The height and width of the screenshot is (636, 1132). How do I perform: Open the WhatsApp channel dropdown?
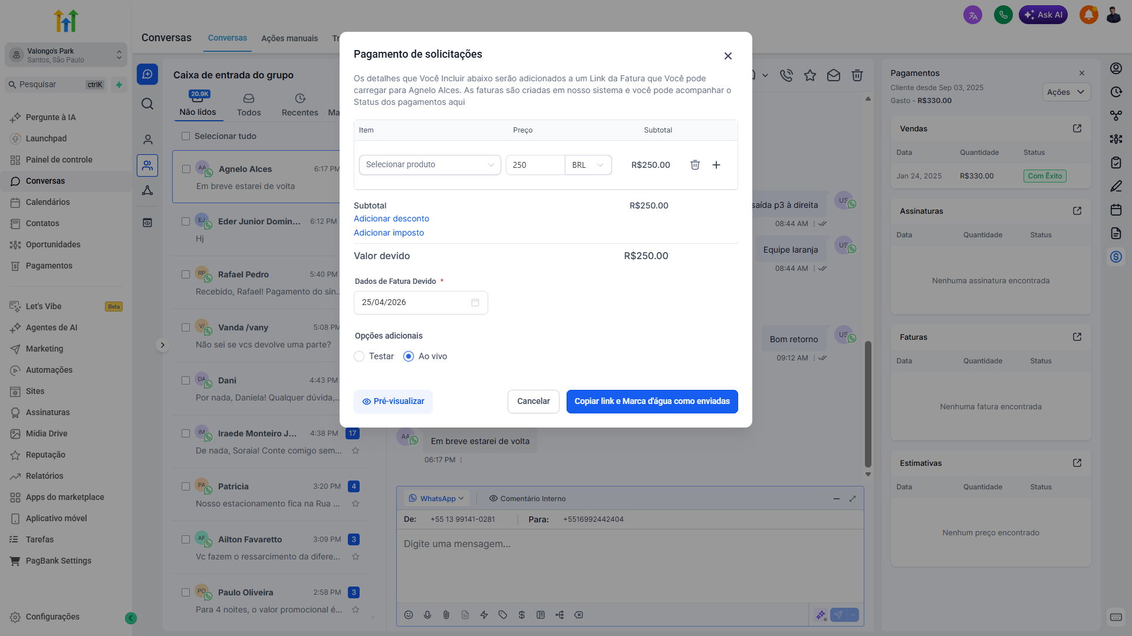coord(437,499)
